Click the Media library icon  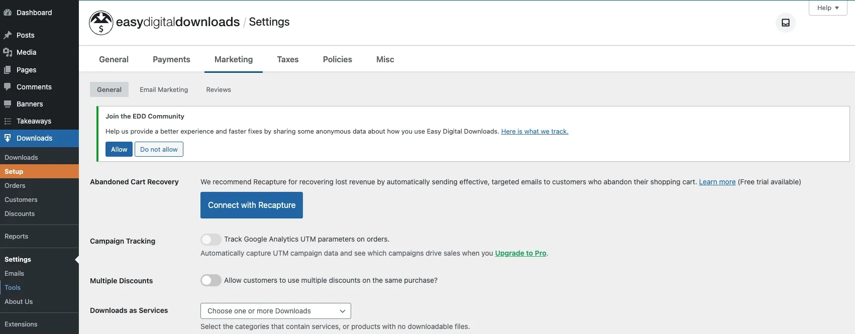click(8, 52)
